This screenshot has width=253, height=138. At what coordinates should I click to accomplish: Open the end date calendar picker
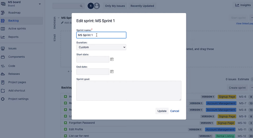point(112,71)
